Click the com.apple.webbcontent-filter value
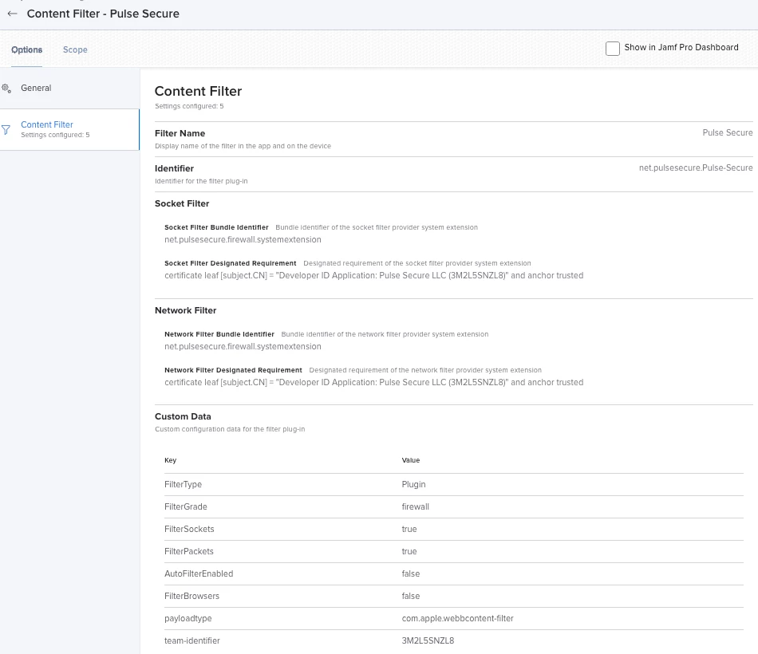Screen dimensions: 758x654 457,618
